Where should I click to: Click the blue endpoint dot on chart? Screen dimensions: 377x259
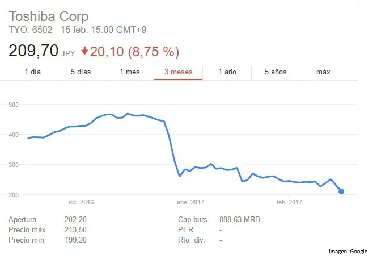tap(341, 191)
